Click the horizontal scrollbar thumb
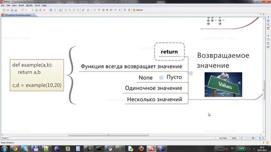Viewport: 271px width, 152px height. 108,135
